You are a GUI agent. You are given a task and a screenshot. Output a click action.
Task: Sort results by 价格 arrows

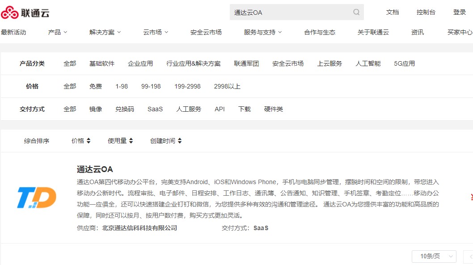click(x=89, y=141)
